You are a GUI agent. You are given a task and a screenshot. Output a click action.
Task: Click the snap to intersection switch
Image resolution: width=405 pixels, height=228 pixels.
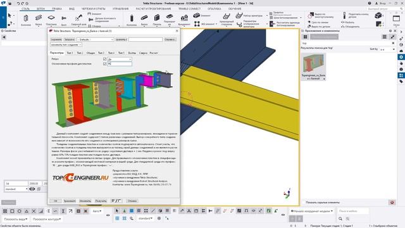tap(34, 211)
